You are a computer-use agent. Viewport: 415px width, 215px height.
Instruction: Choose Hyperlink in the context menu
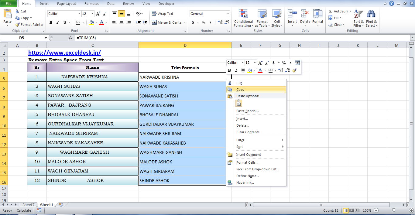point(256,183)
